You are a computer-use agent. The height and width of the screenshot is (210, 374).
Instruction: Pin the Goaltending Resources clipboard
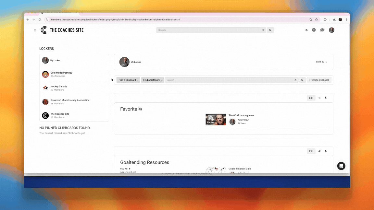coord(326,151)
